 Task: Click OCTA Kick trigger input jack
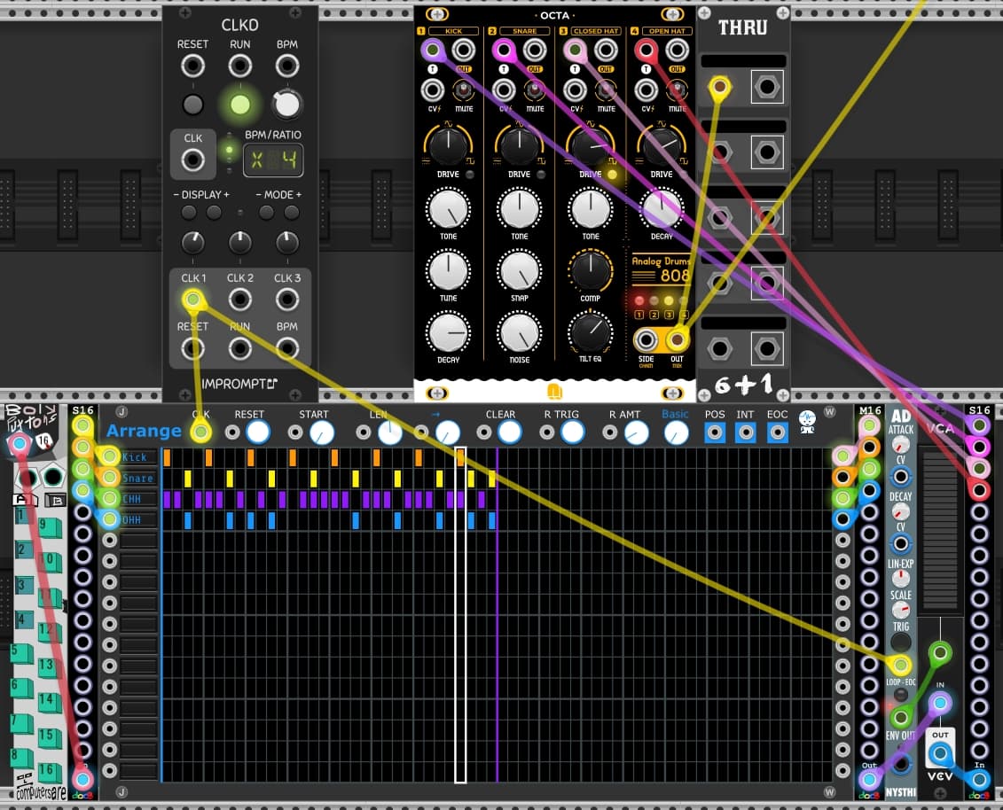(433, 50)
